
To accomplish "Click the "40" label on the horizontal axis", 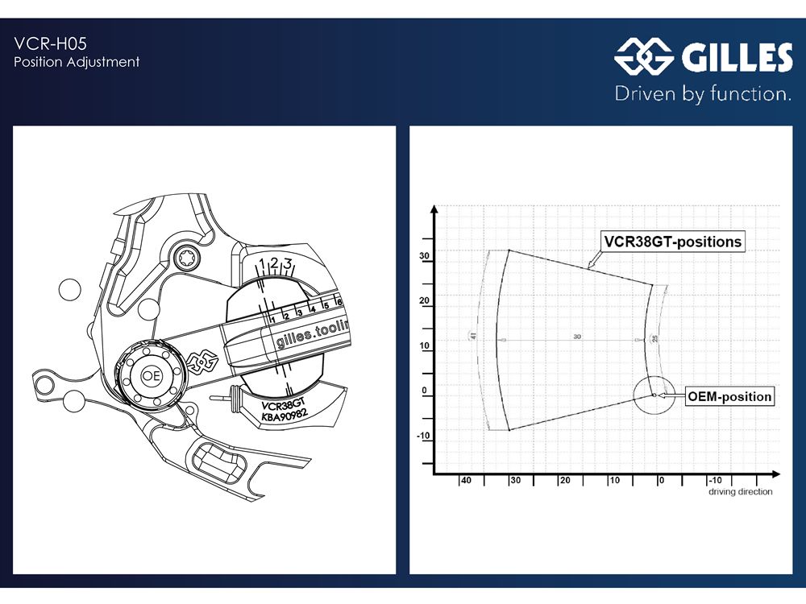I will 466,480.
